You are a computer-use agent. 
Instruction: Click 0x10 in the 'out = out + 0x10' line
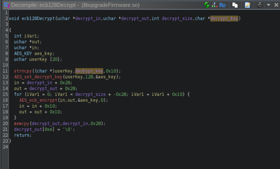click(x=55, y=112)
